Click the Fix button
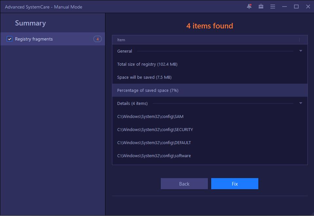 pyautogui.click(x=234, y=184)
